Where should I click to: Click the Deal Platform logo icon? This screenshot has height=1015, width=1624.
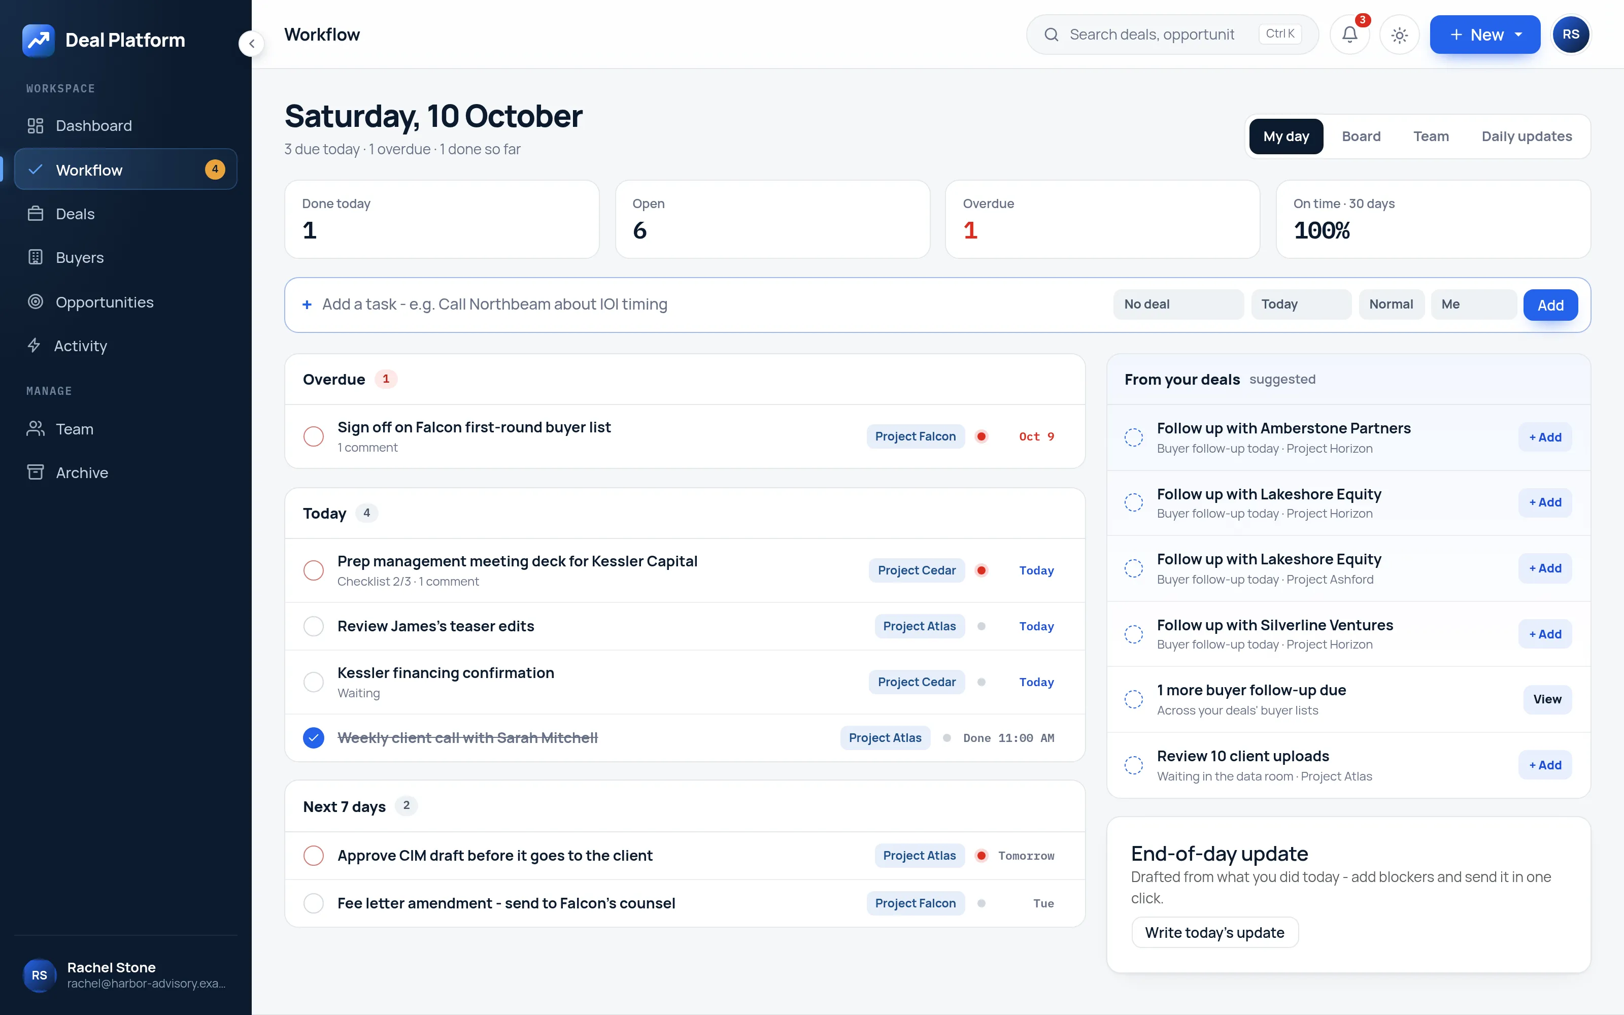[x=38, y=40]
